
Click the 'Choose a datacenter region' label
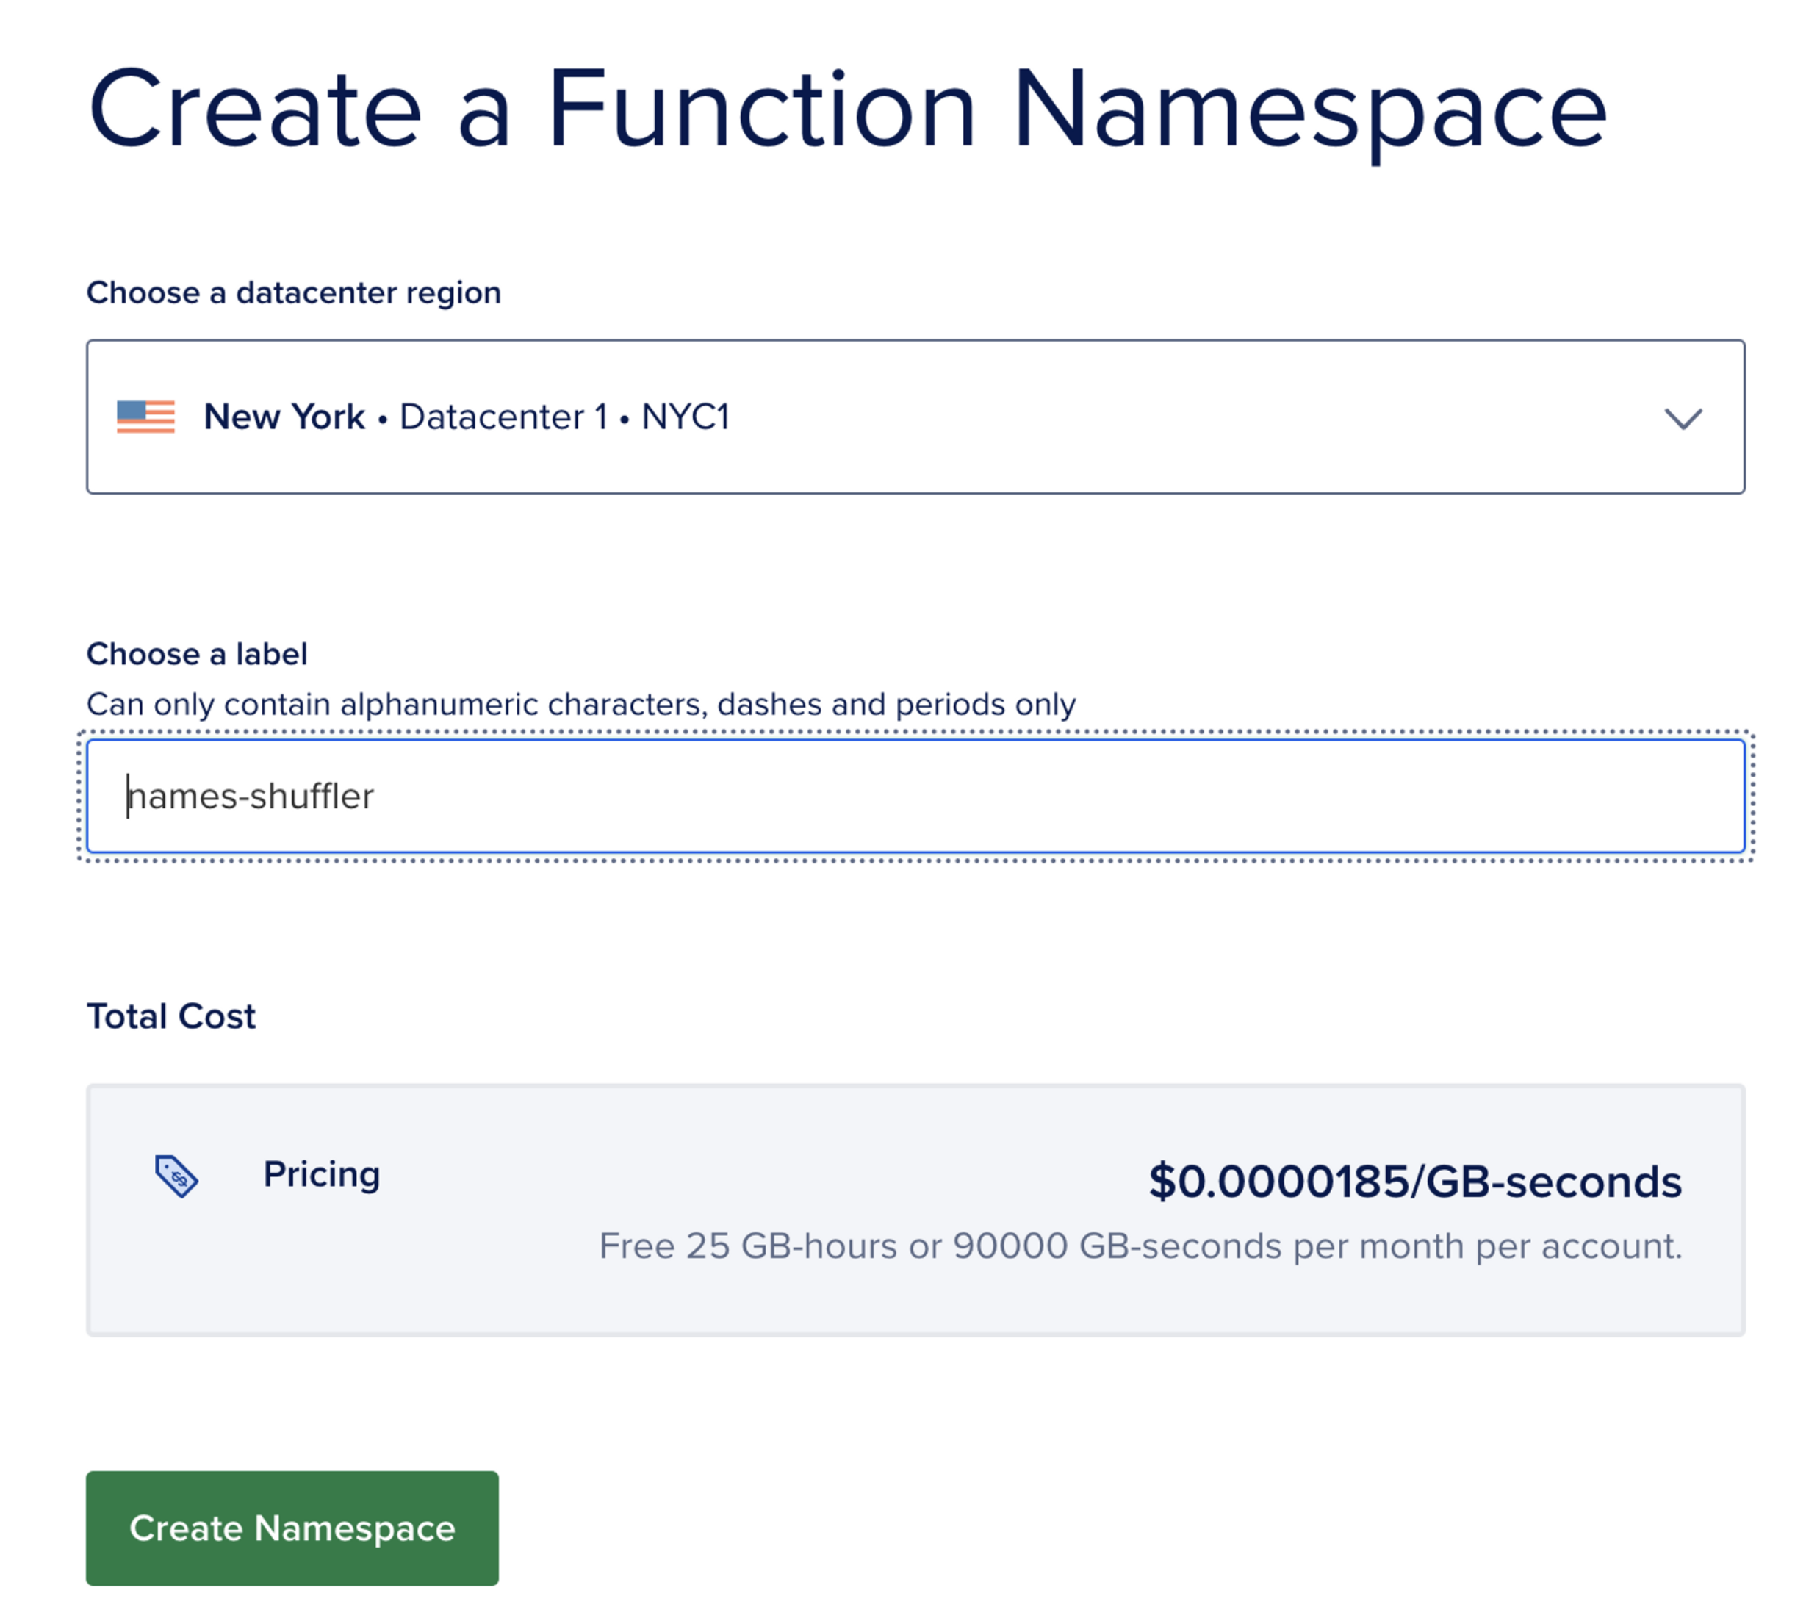pyautogui.click(x=294, y=292)
